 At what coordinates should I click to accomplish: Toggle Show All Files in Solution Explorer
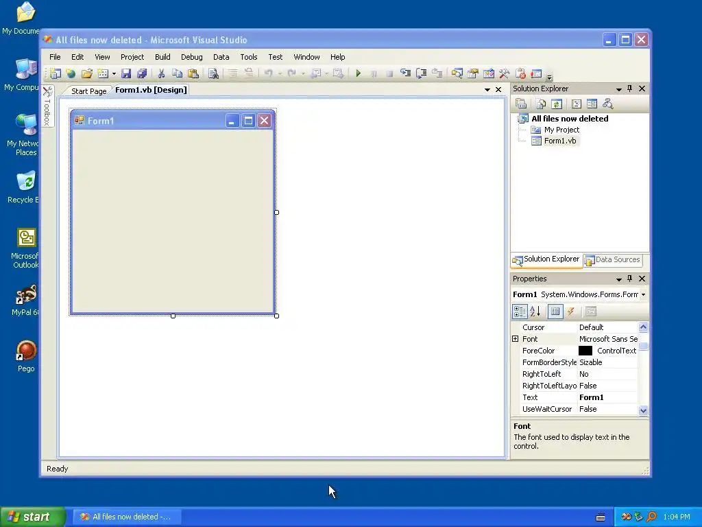(541, 104)
